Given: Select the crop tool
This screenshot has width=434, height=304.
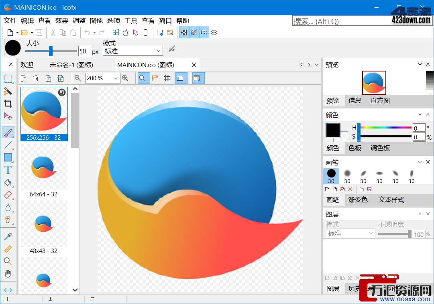Looking at the screenshot, I should pyautogui.click(x=8, y=104).
